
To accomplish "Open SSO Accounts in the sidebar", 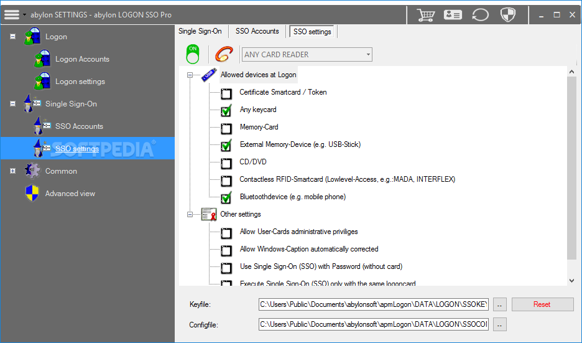I will click(x=79, y=126).
